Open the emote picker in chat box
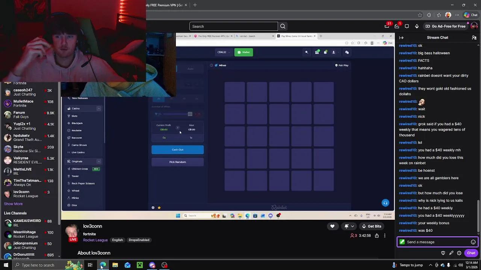Image resolution: width=481 pixels, height=270 pixels. pos(473,242)
